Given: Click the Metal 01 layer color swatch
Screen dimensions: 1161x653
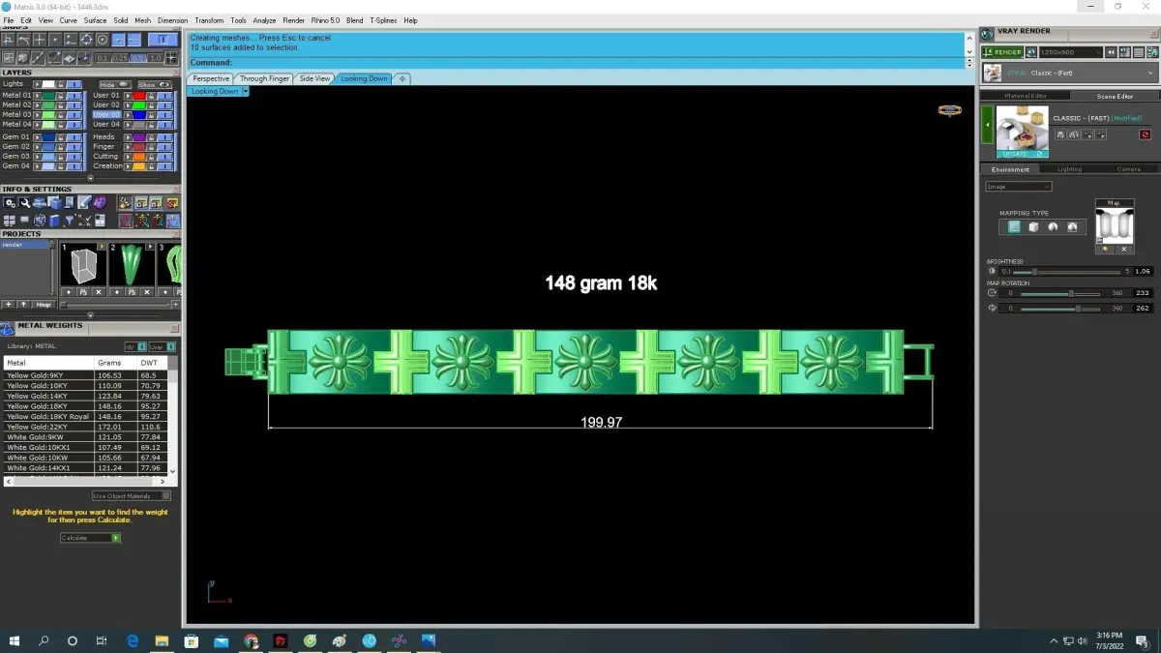Looking at the screenshot, I should click(x=48, y=96).
